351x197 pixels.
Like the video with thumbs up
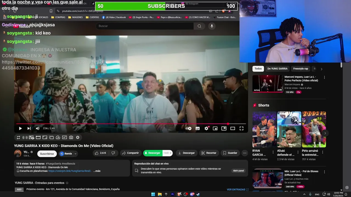pyautogui.click(x=100, y=153)
